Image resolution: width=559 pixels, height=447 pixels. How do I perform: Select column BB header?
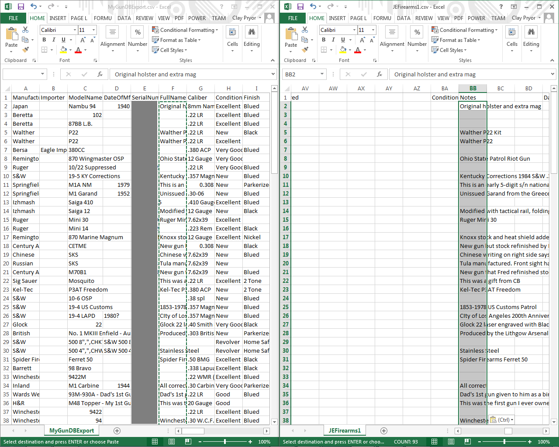[x=473, y=88]
